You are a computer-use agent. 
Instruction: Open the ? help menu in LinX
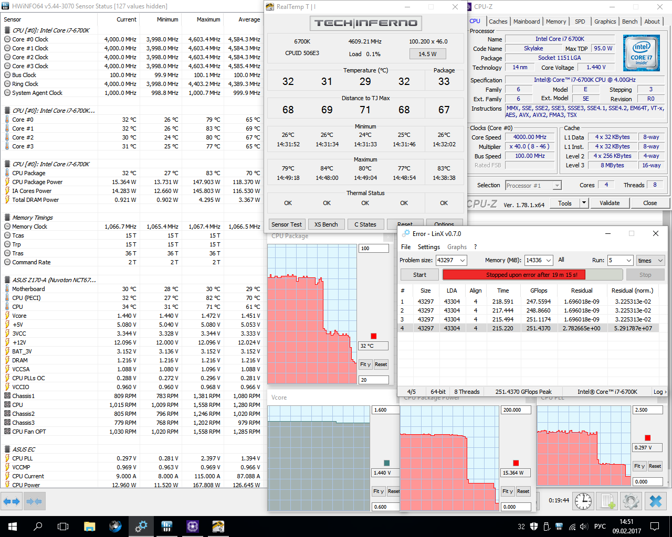pyautogui.click(x=475, y=247)
